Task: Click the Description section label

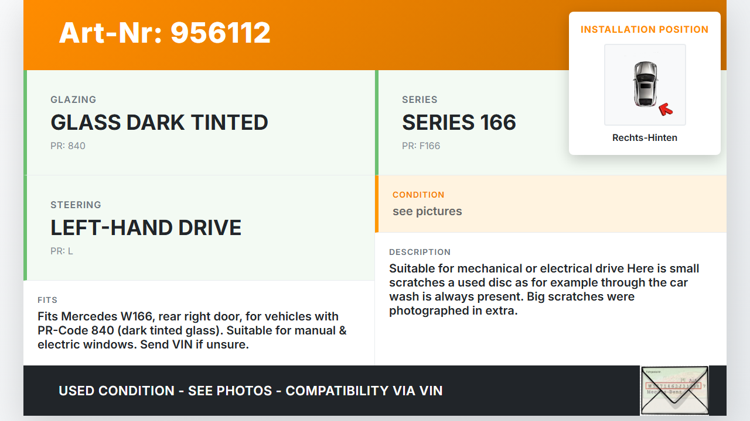Action: point(420,252)
